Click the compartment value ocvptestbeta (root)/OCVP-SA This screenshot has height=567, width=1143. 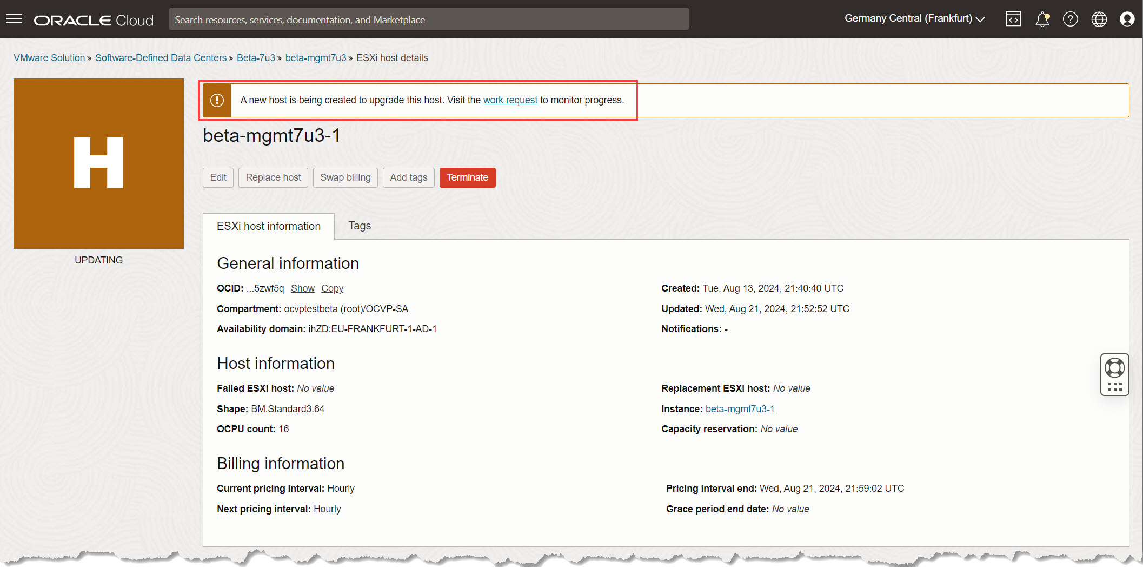(x=346, y=309)
